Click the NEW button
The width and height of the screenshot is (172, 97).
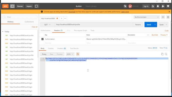5,6
